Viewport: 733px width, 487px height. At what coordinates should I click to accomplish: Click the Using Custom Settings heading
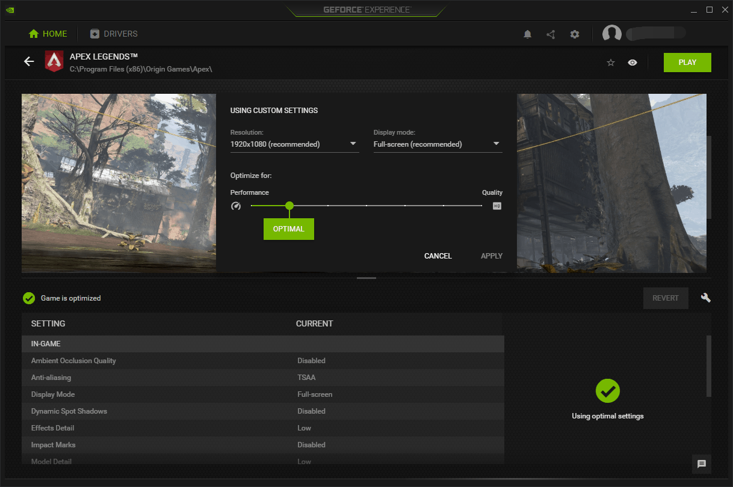(274, 111)
